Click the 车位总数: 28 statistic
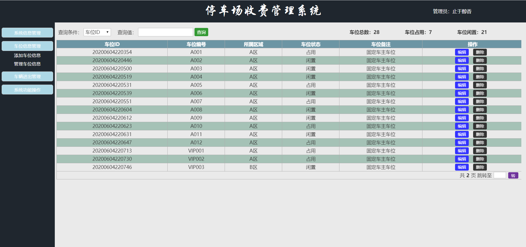526x247 pixels. tap(364, 32)
